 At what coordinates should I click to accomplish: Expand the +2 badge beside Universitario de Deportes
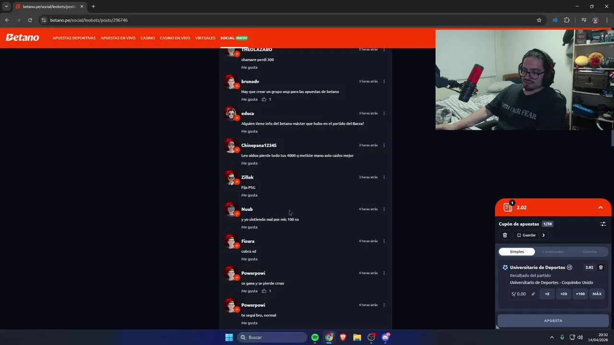[x=569, y=267]
